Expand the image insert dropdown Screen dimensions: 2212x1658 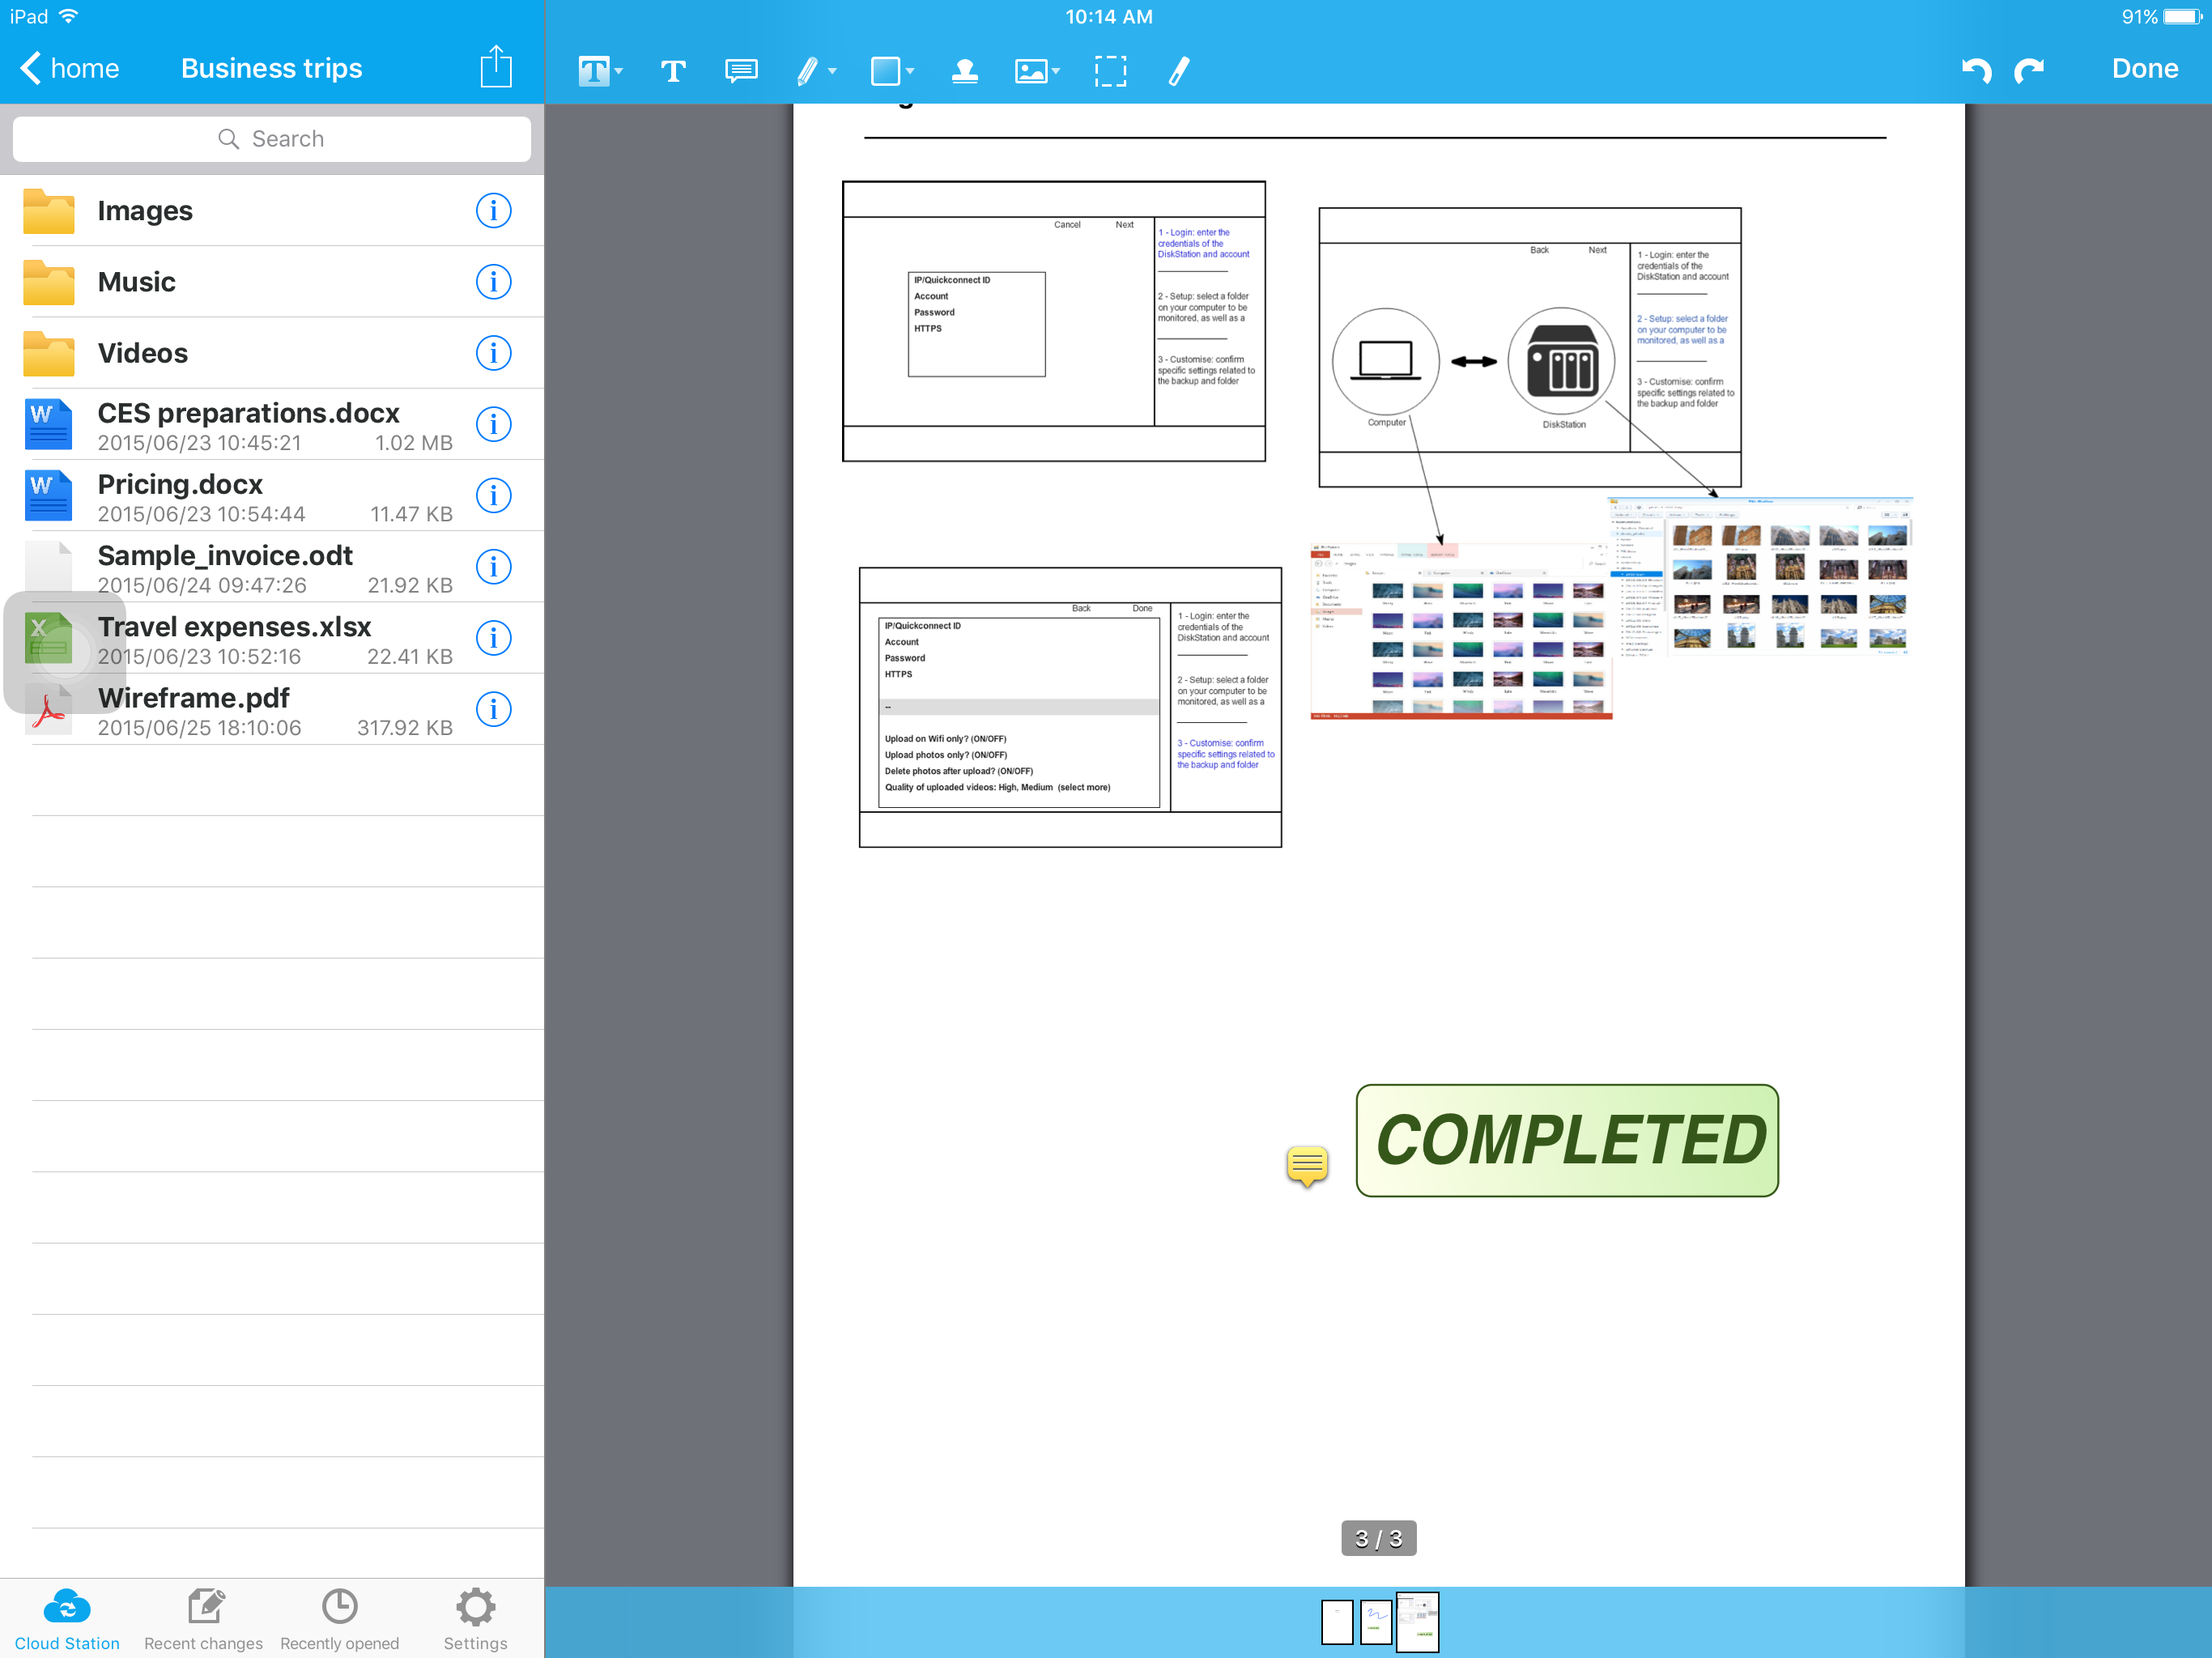(1056, 71)
